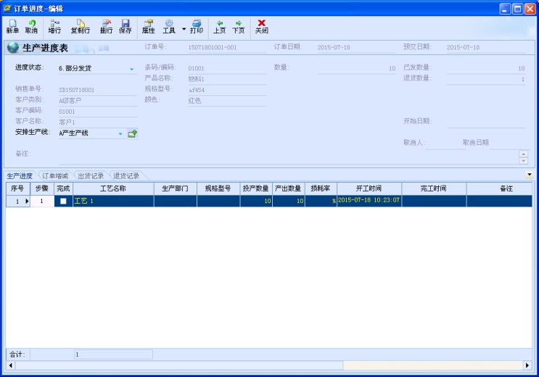The image size is (539, 377).
Task: Delete row with 删行 icon
Action: point(106,26)
